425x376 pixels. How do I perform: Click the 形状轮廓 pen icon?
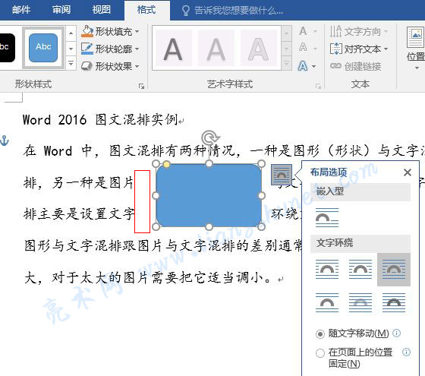(87, 49)
